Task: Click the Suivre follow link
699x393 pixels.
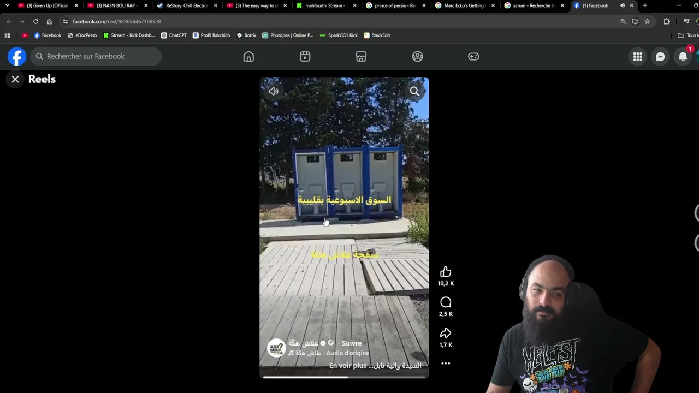Action: pyautogui.click(x=352, y=343)
